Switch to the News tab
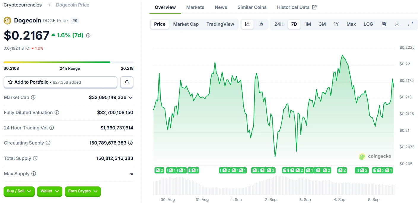 (x=221, y=7)
